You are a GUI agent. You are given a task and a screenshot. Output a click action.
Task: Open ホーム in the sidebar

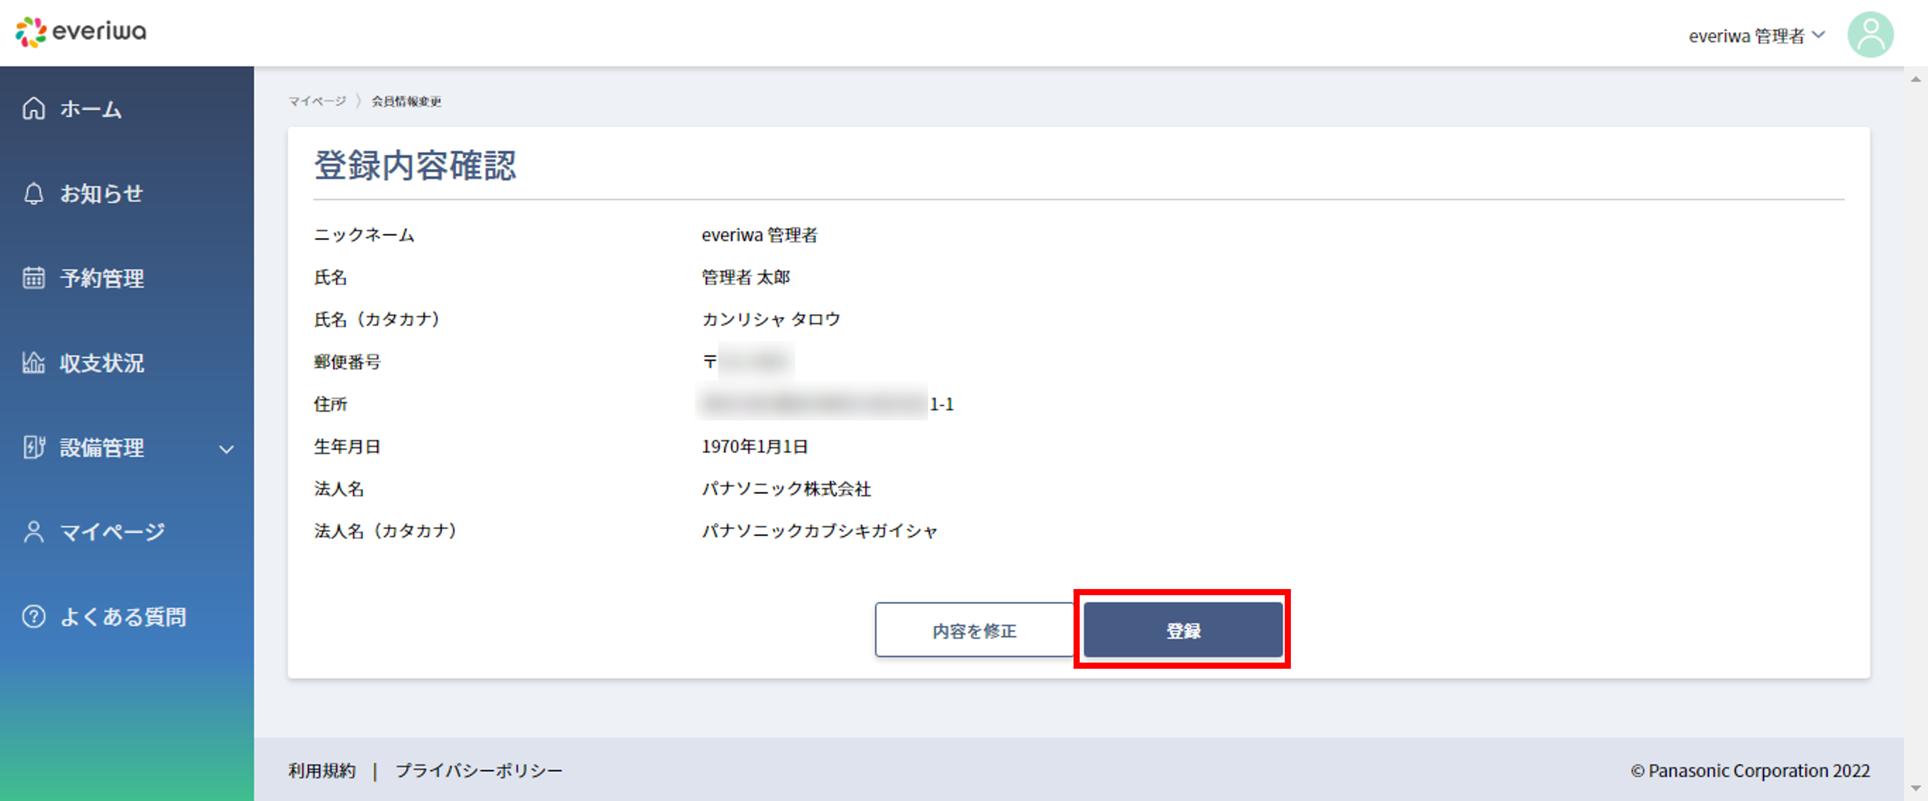point(91,109)
